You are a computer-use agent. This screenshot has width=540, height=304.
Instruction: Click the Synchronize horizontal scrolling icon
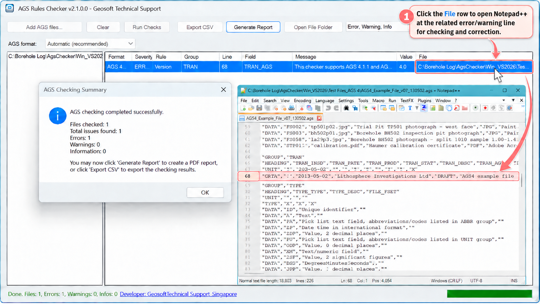[392, 108]
